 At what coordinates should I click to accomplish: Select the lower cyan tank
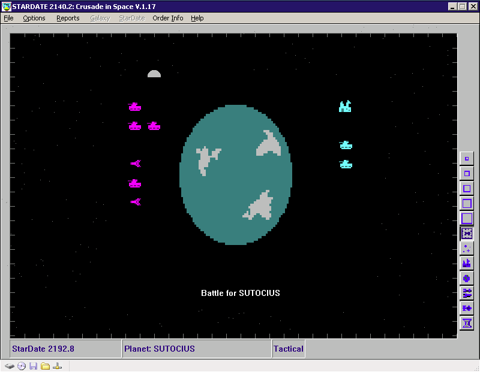click(346, 165)
